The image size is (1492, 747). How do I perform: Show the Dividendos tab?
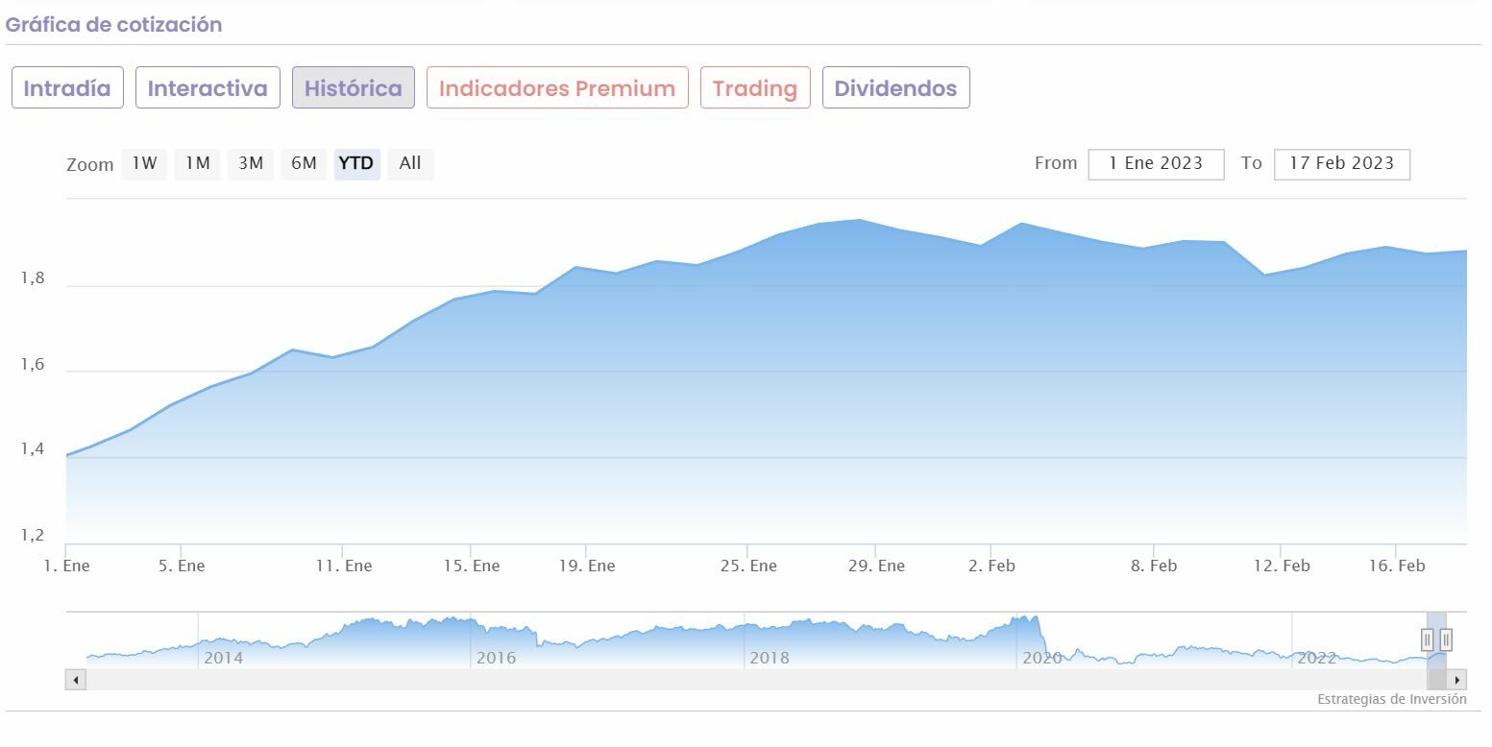pyautogui.click(x=895, y=88)
